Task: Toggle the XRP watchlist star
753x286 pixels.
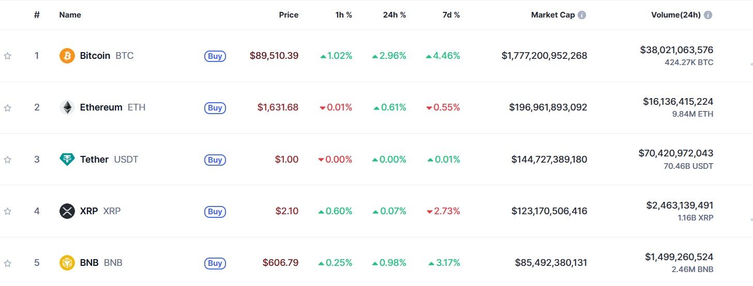Action: (x=8, y=211)
